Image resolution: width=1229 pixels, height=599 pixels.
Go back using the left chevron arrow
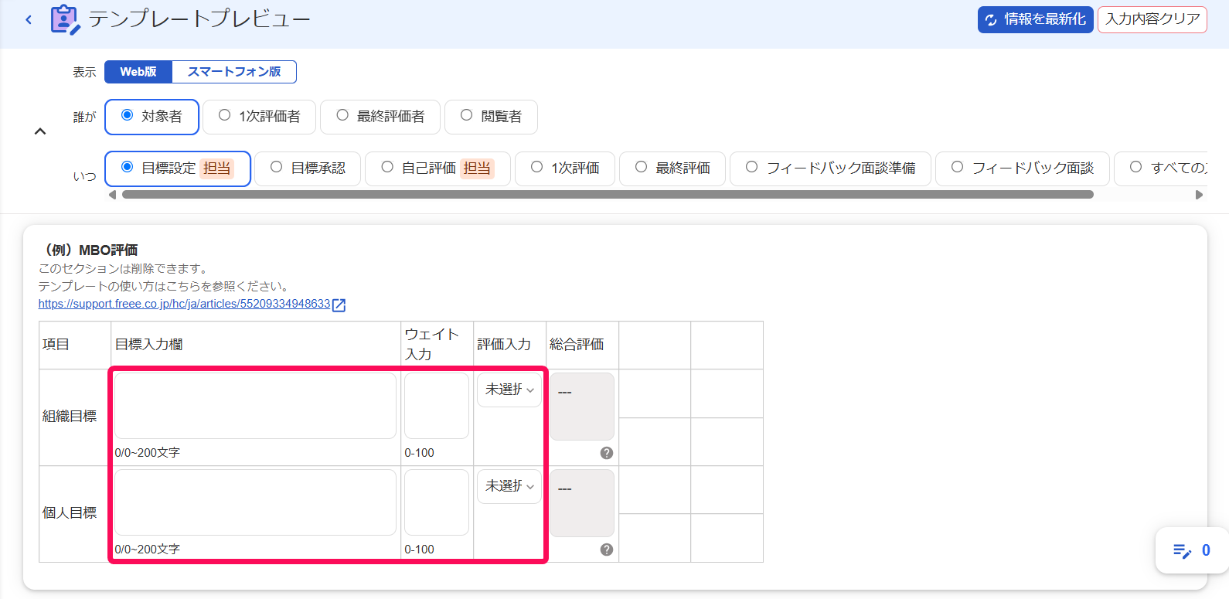tap(29, 20)
